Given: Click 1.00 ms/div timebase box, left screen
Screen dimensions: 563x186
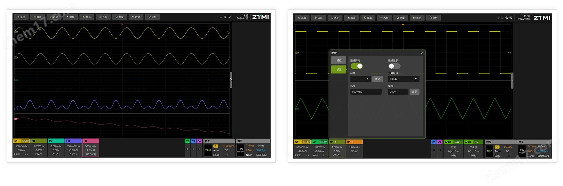Looking at the screenshot, I should click(241, 150).
